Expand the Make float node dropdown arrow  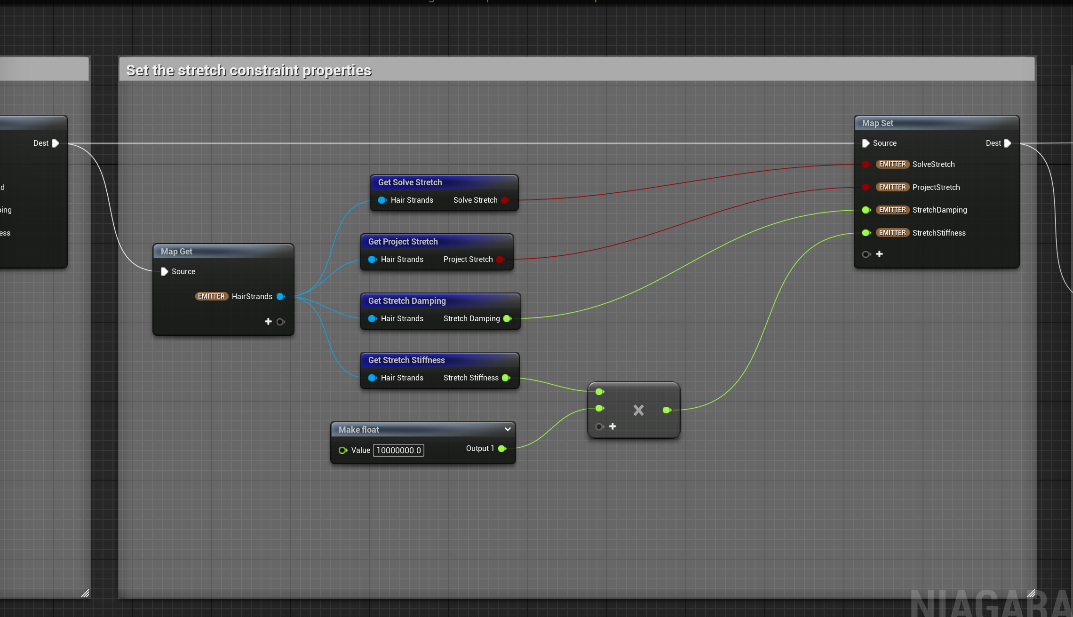click(x=508, y=429)
